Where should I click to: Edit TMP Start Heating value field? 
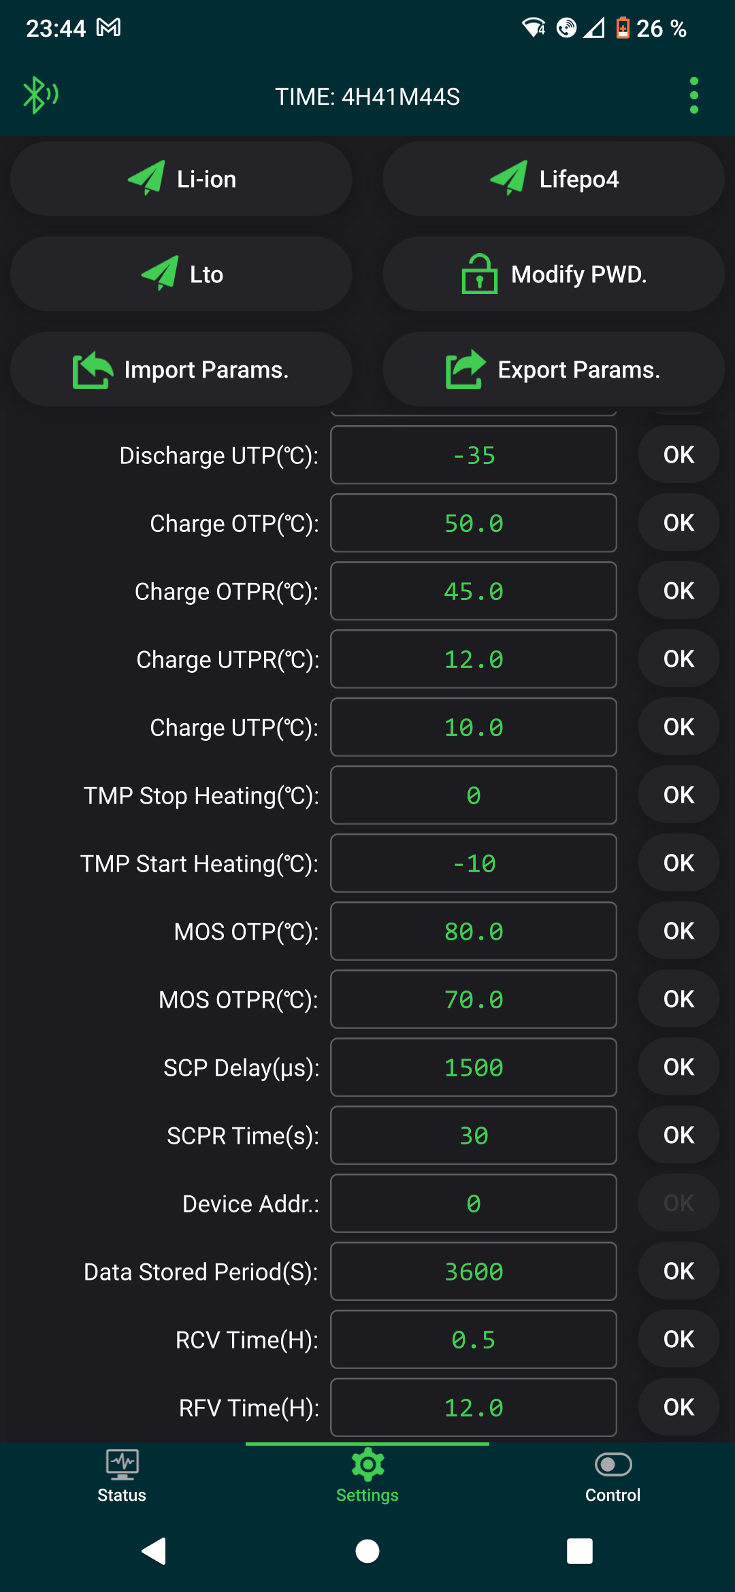[x=474, y=863]
